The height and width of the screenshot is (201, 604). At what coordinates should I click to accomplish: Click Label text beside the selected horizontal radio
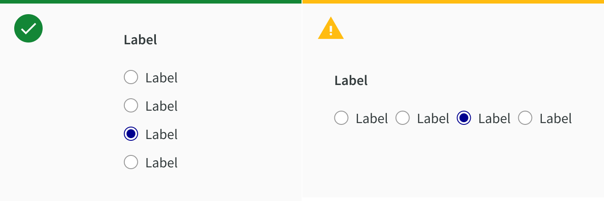pos(494,119)
